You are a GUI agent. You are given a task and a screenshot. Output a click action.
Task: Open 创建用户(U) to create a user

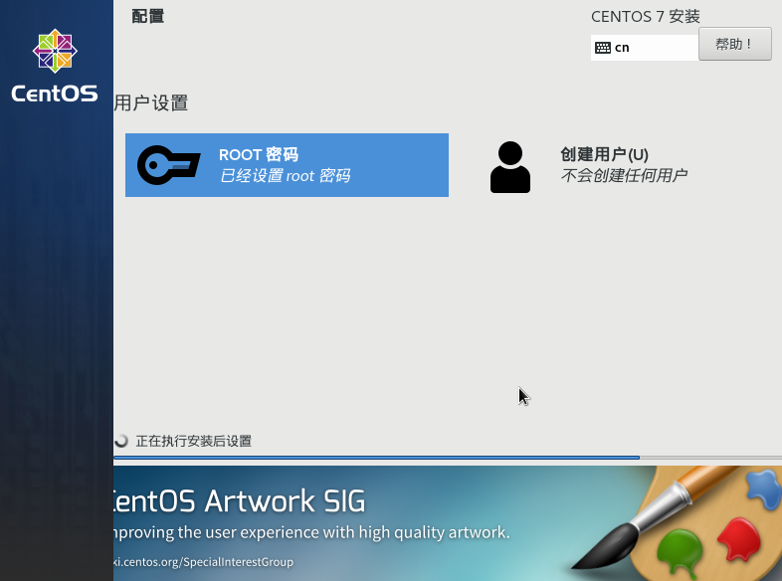tap(604, 154)
